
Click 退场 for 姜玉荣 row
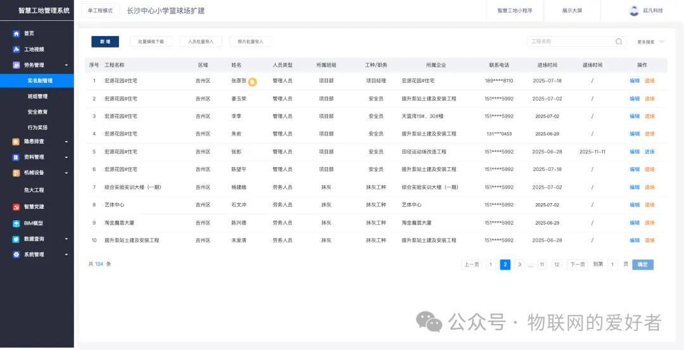pyautogui.click(x=650, y=99)
